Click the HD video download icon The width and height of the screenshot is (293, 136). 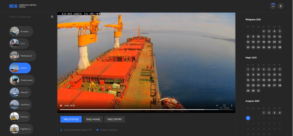point(61,130)
